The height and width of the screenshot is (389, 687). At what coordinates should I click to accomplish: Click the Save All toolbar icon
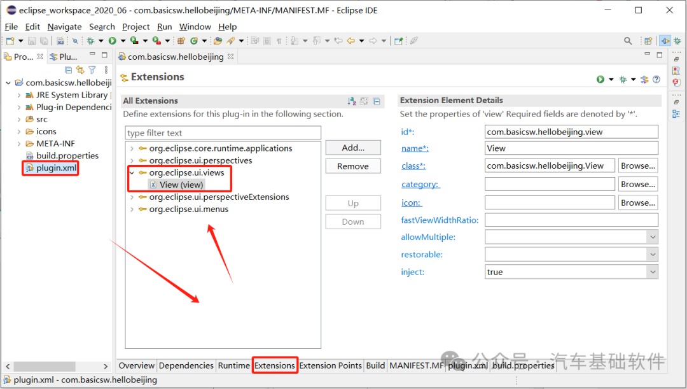click(x=45, y=41)
